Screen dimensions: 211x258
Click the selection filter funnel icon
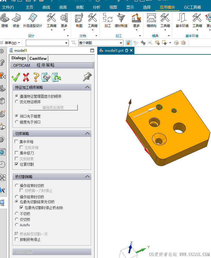tap(73, 43)
